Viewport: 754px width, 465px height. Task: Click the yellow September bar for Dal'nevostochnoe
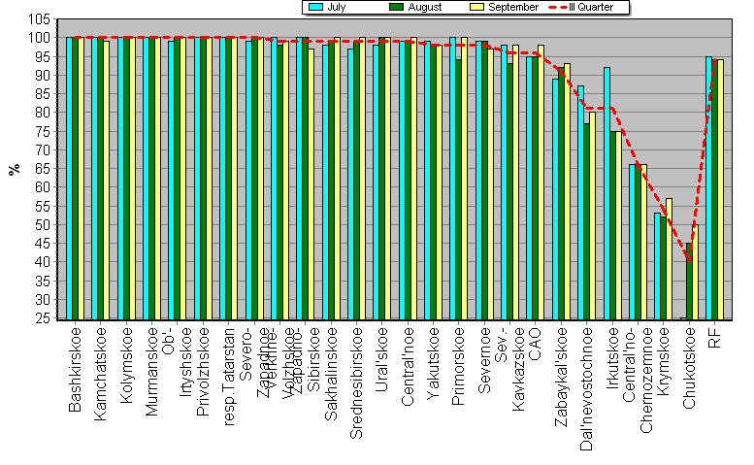tap(592, 216)
